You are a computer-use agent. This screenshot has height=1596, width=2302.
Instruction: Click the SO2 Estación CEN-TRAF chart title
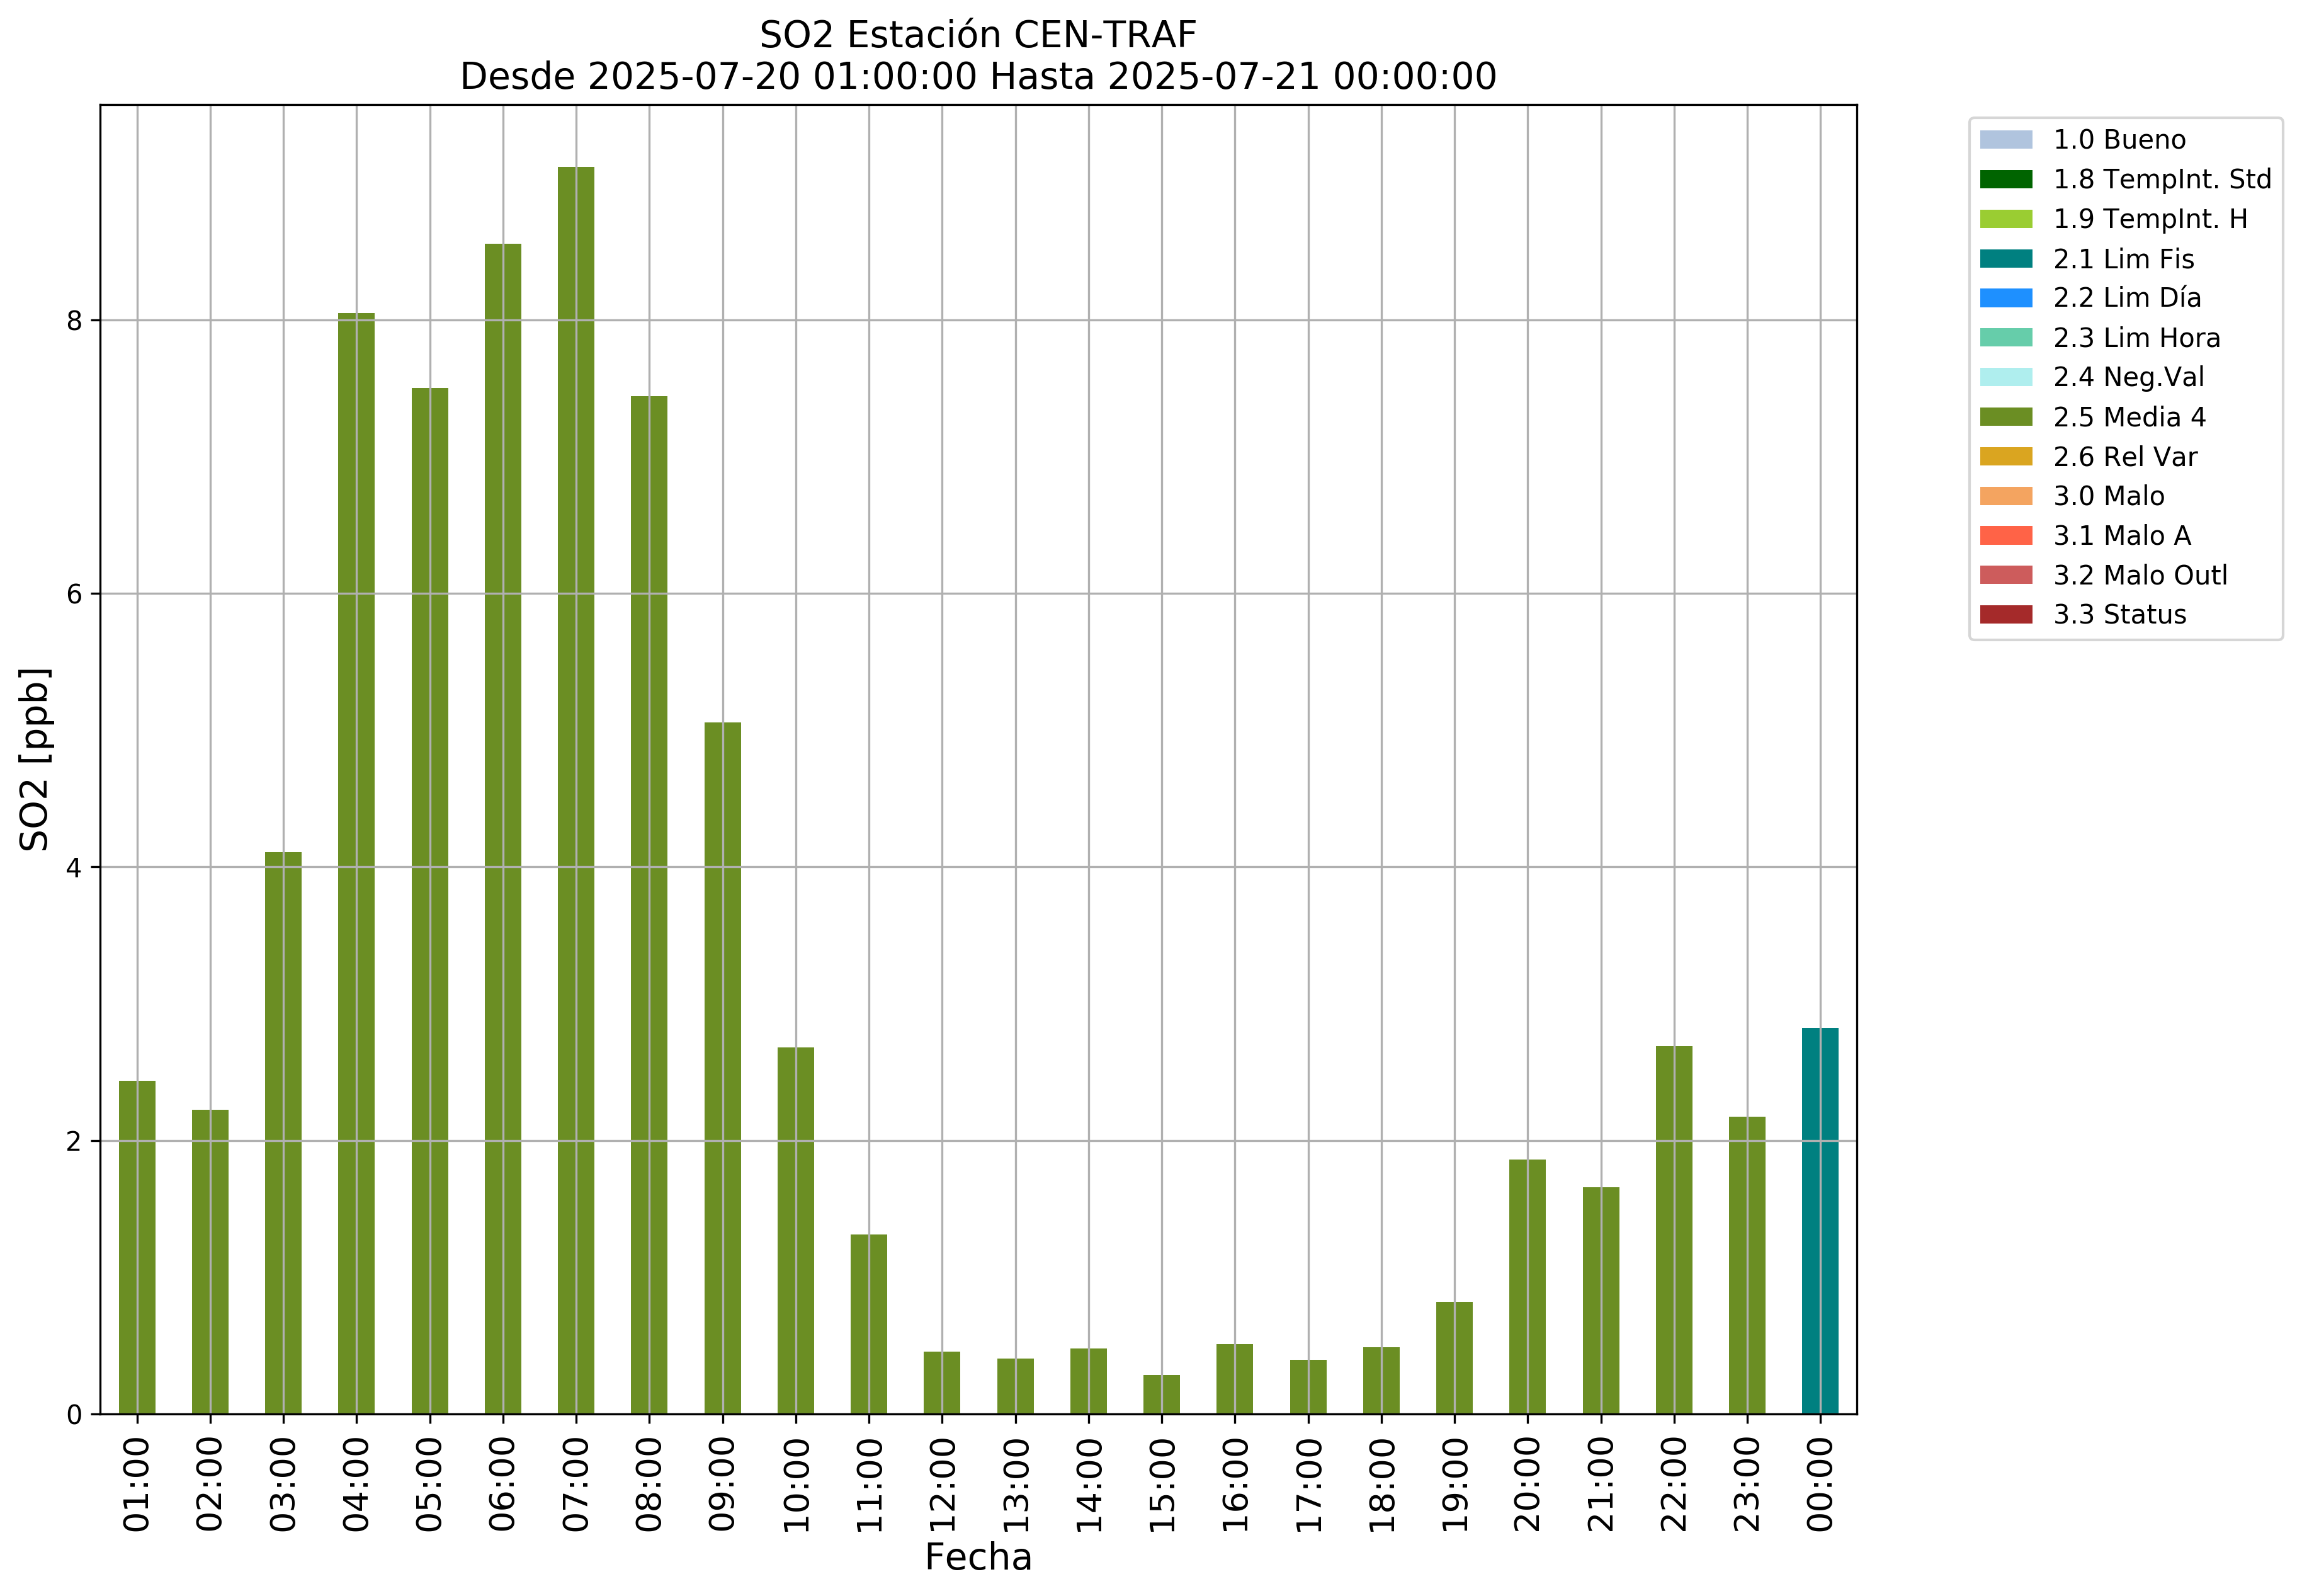click(x=978, y=35)
